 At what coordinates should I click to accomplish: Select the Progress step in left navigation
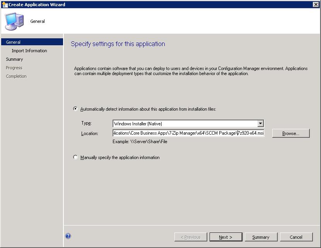14,68
